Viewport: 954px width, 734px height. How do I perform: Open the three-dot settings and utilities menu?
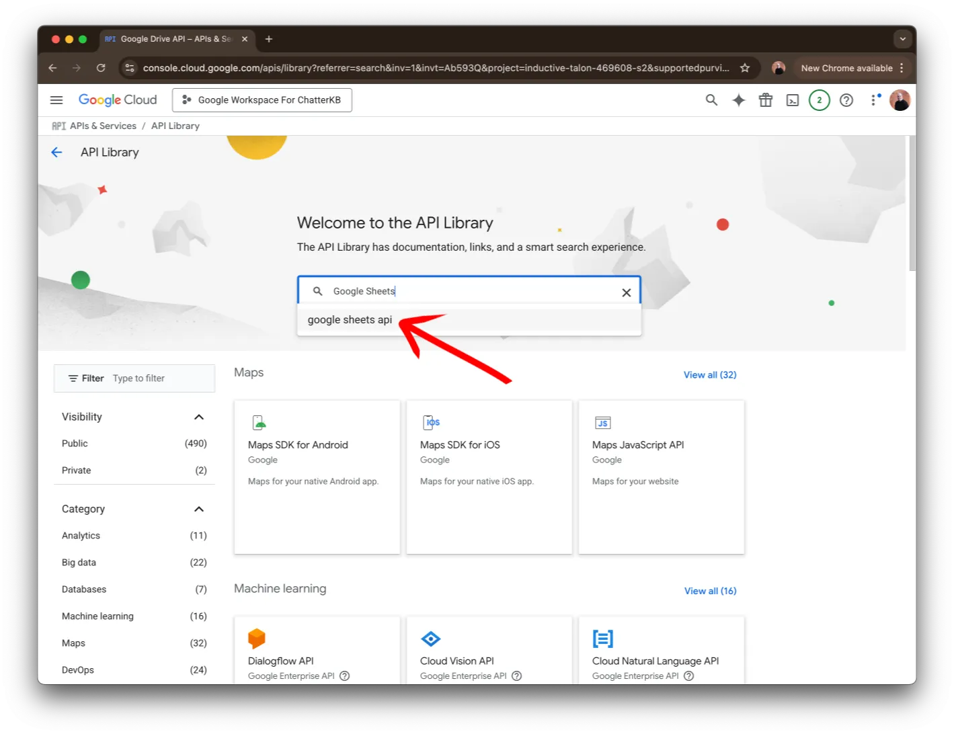click(873, 100)
